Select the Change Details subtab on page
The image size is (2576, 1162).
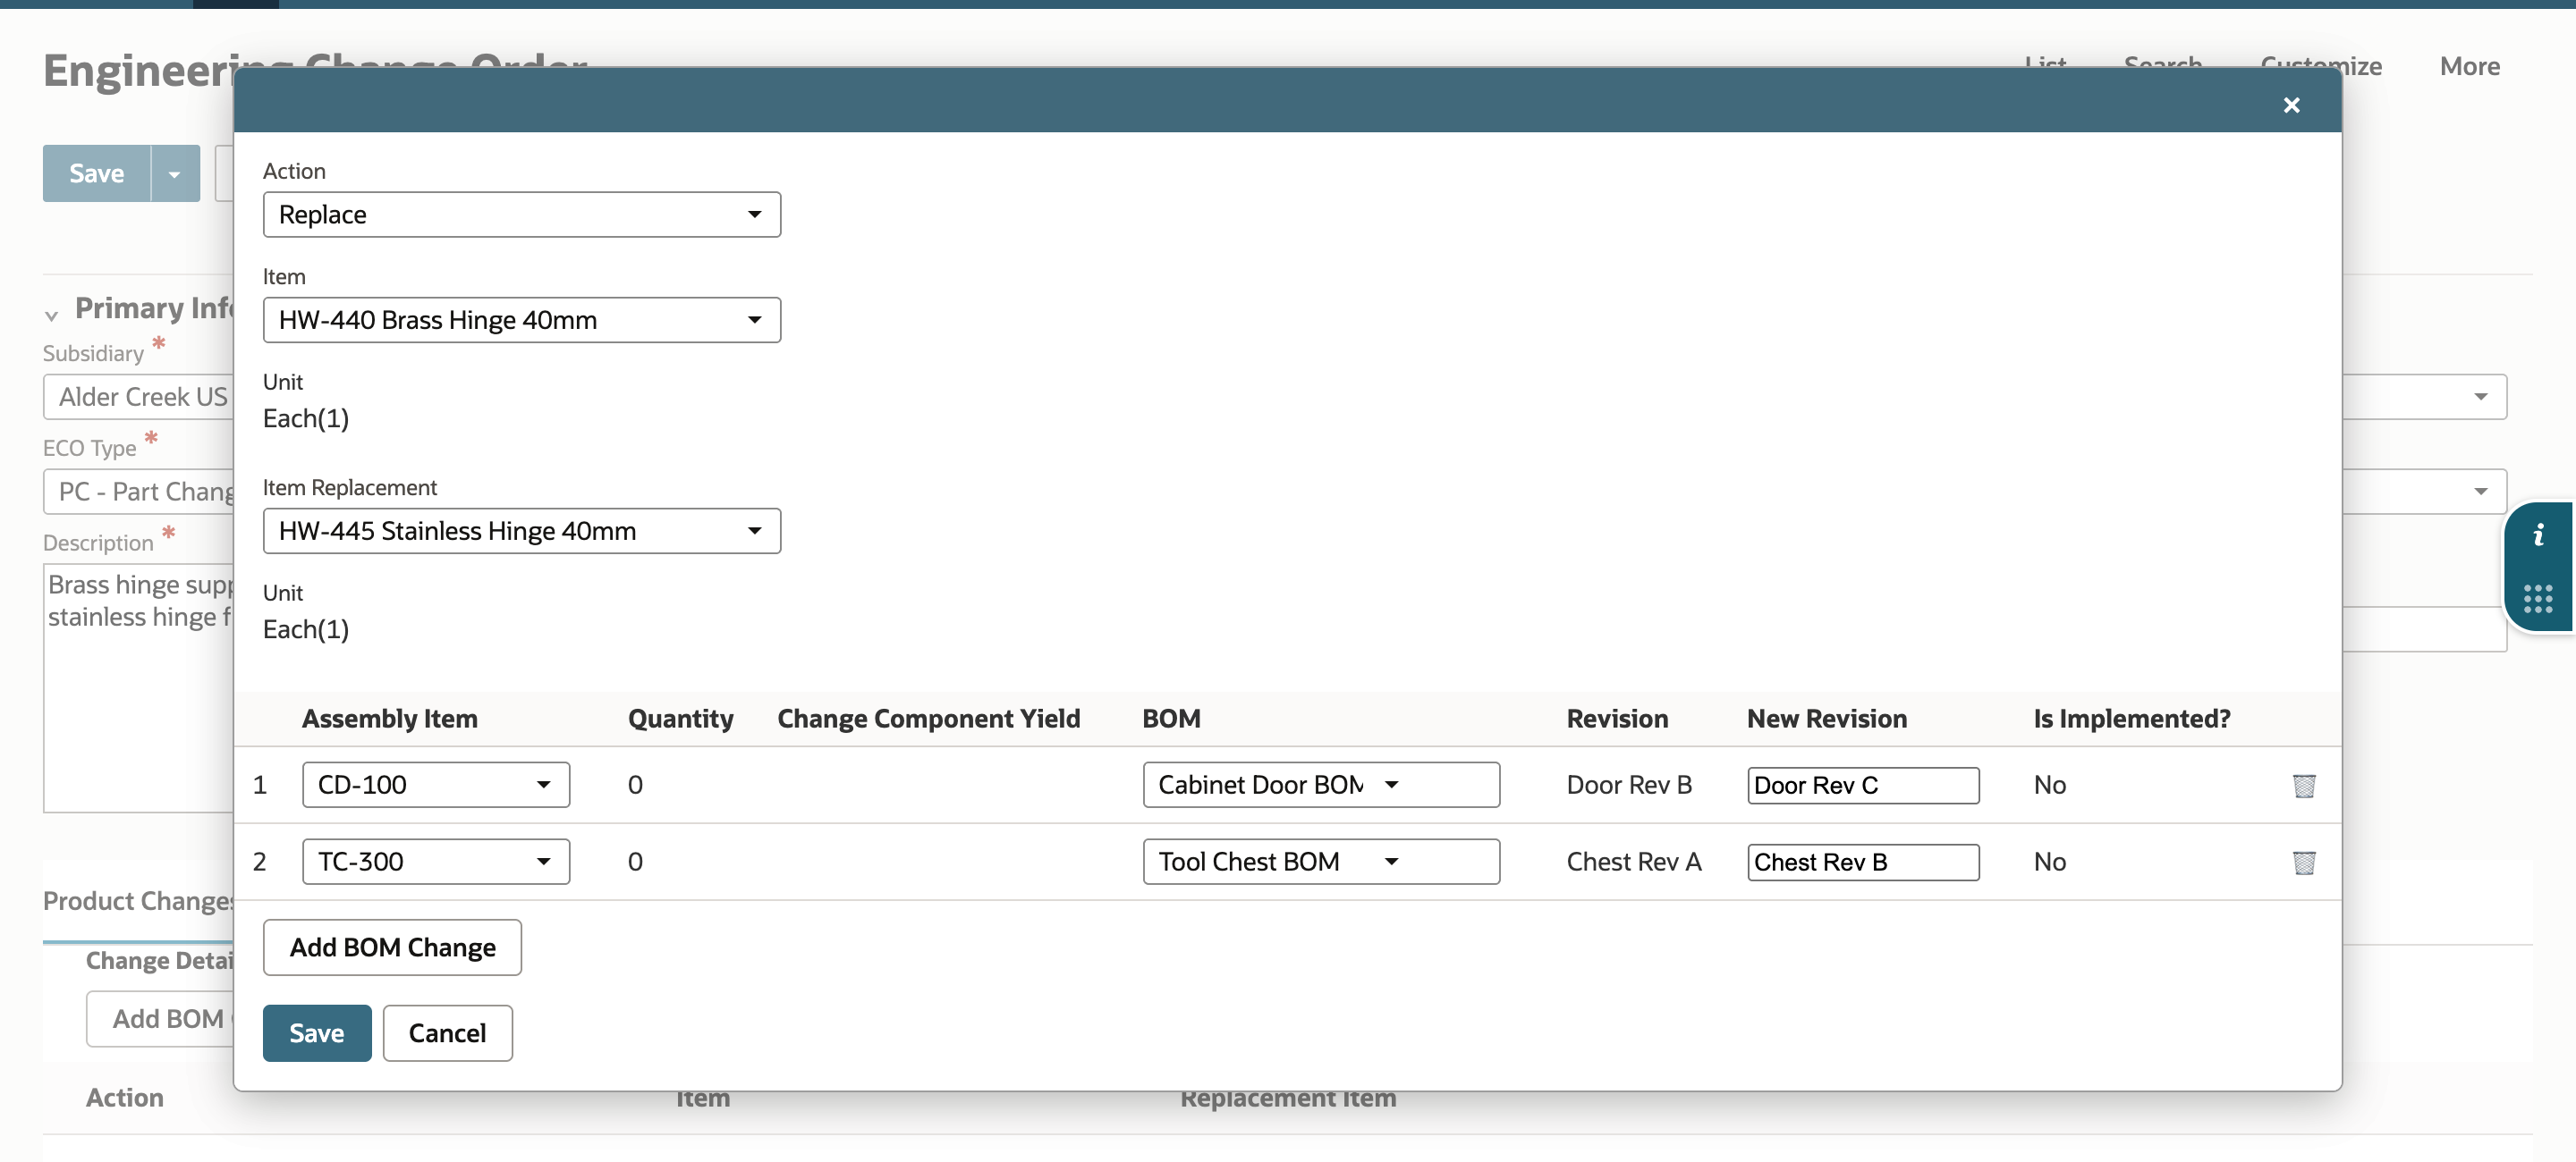(159, 960)
